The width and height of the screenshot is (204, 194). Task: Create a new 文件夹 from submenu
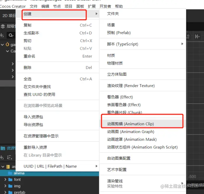(143, 14)
